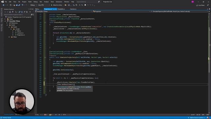The width and height of the screenshot is (211, 119).
Task: Switch to the Cannon.cs tab
Action: pos(73,9)
